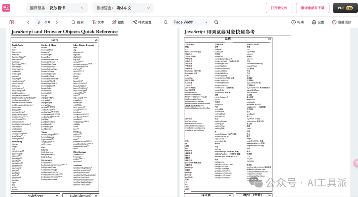Image resolution: width=358 pixels, height=197 pixels.
Task: Click 隐藏顶部 to hide the top bar
Action: point(341,22)
